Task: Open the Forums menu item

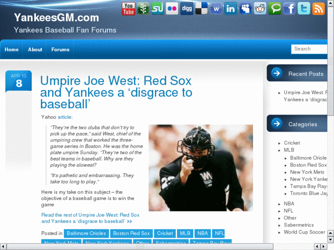Action: point(60,50)
